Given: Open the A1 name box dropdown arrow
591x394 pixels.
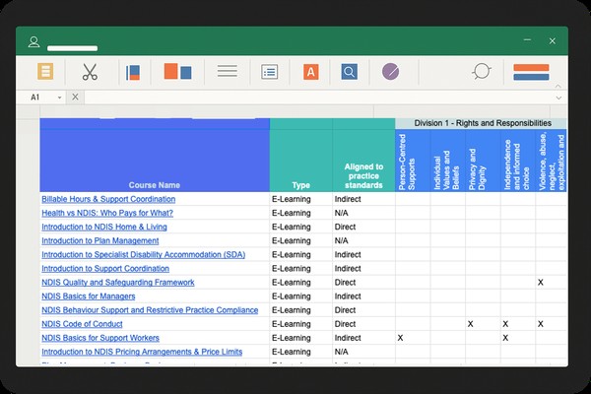Looking at the screenshot, I should [x=59, y=98].
